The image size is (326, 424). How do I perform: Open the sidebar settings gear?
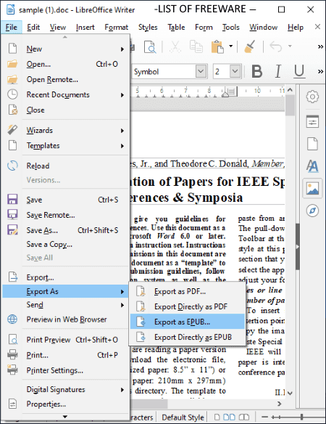click(x=312, y=97)
